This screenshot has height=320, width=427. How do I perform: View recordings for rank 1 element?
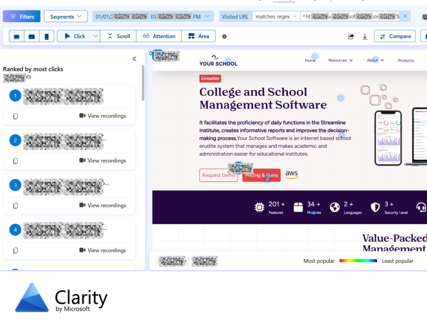[102, 116]
